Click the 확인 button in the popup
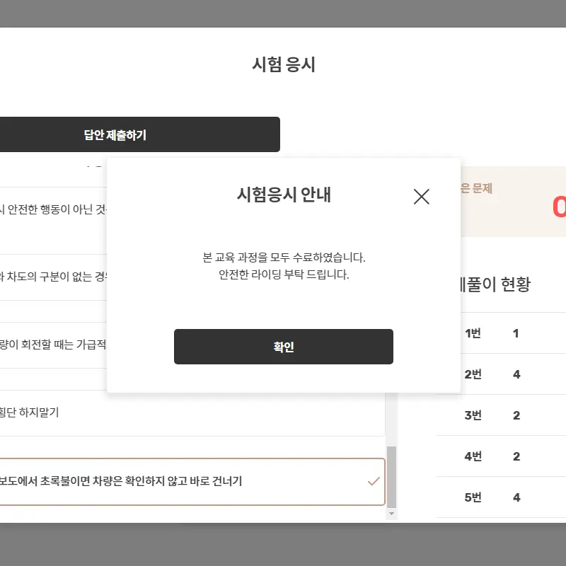The height and width of the screenshot is (566, 566). click(x=283, y=347)
